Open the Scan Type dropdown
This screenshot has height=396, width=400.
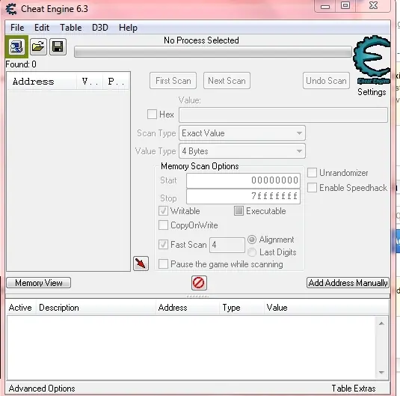(242, 132)
